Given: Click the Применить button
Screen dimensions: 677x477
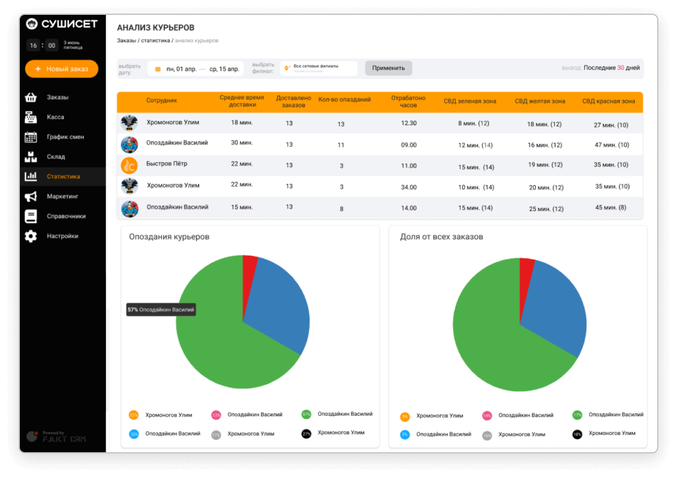Looking at the screenshot, I should click(388, 68).
